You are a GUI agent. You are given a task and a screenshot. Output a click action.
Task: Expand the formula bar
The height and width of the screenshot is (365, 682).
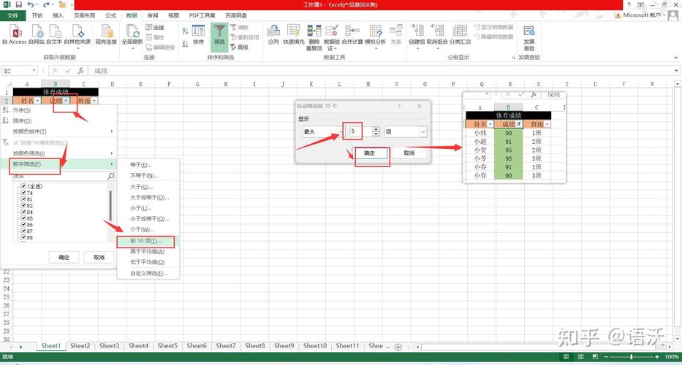coord(676,70)
